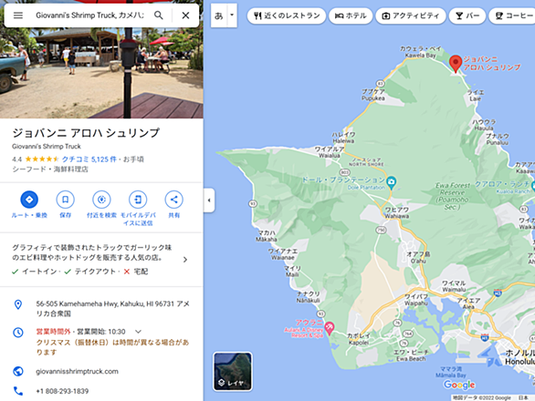The height and width of the screenshot is (401, 535).
Task: Expand opening hours dropdown arrow
Action: (x=138, y=332)
